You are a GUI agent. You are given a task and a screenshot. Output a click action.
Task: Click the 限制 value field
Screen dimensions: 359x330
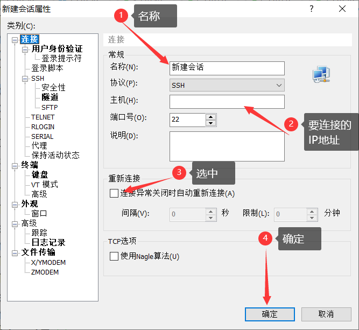[290, 215]
